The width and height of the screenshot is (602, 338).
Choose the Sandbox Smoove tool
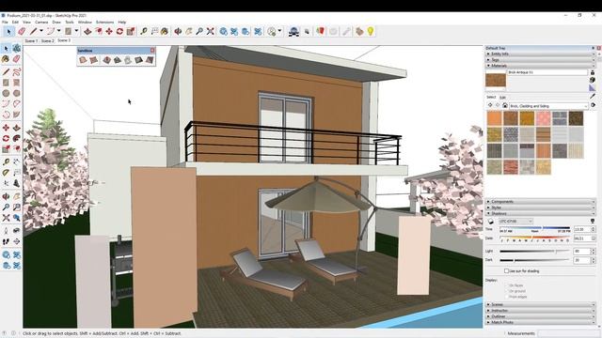[106, 60]
